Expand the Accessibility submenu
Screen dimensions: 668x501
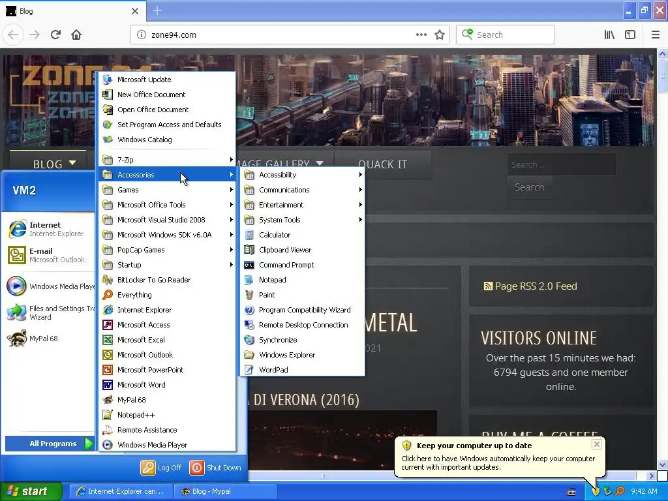[302, 175]
